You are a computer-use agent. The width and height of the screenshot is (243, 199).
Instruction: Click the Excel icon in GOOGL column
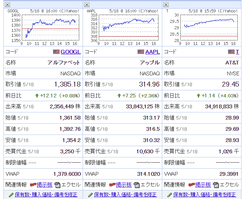pos(57,185)
